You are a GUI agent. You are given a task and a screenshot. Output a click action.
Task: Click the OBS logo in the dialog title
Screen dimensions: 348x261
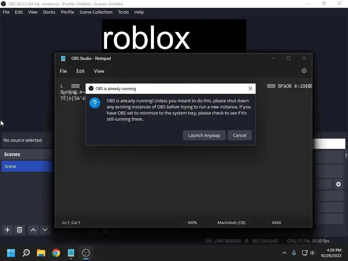(91, 89)
